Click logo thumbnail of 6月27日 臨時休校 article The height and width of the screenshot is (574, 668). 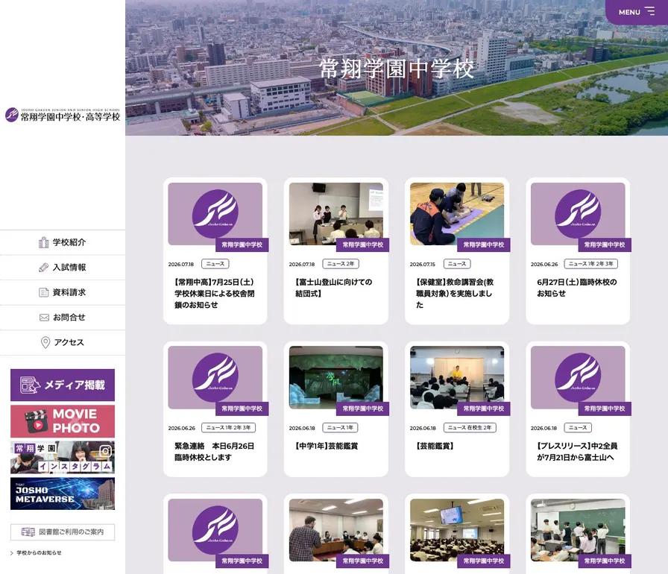click(x=578, y=214)
